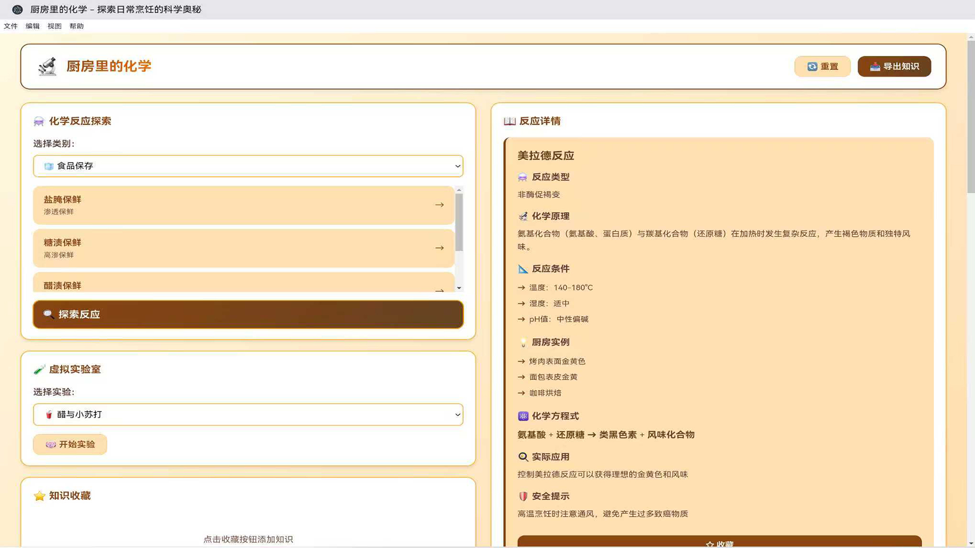Click the 非酶促褐变 text
This screenshot has height=548, width=975.
click(539, 195)
